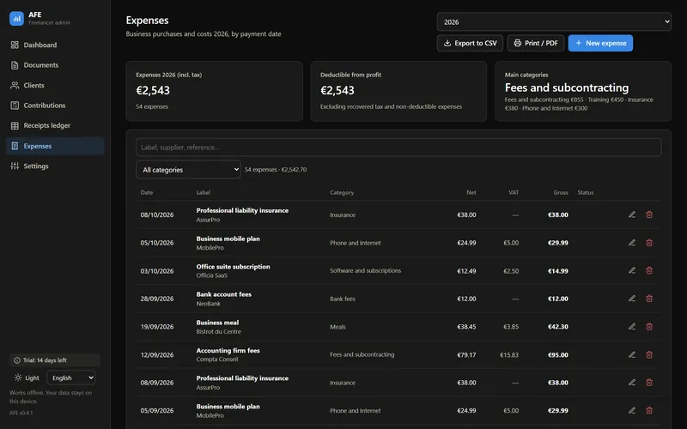
Task: Click the Deductible from profit card
Action: tap(398, 91)
